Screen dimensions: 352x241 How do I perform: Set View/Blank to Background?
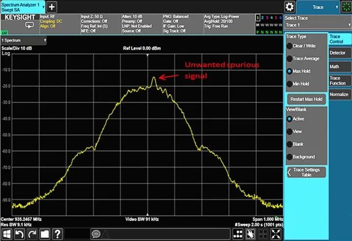pos(301,157)
